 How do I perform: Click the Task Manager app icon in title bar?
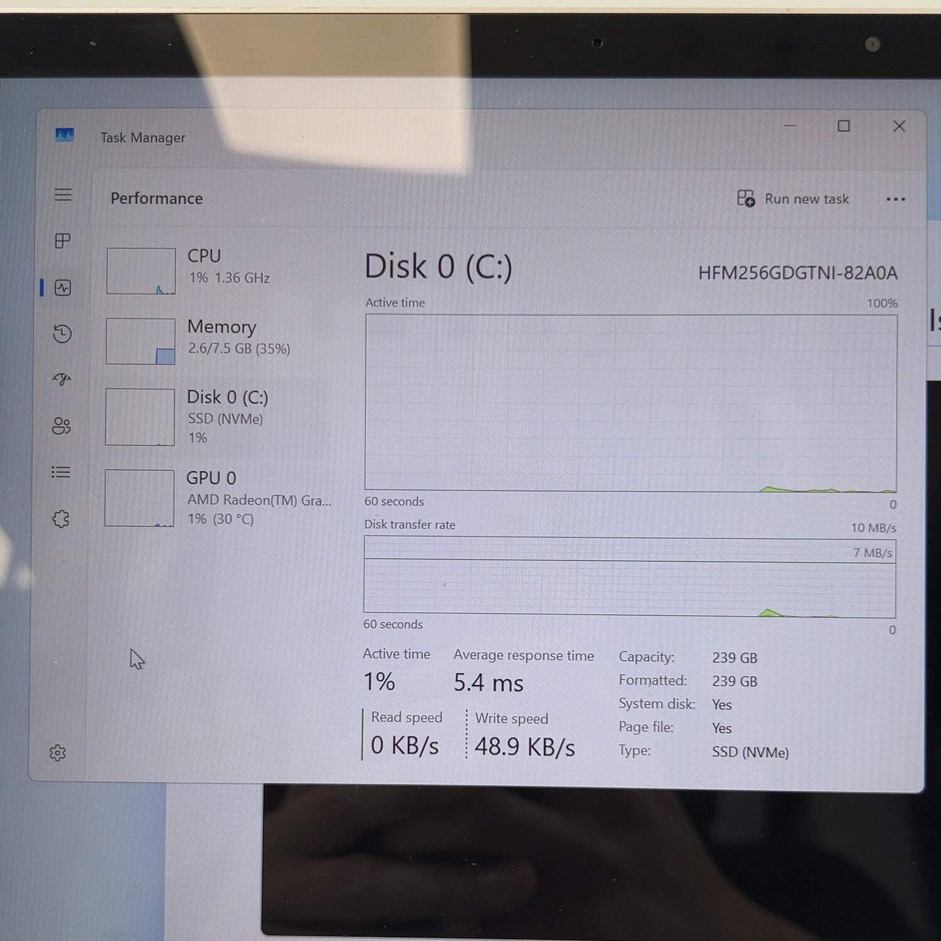click(65, 135)
